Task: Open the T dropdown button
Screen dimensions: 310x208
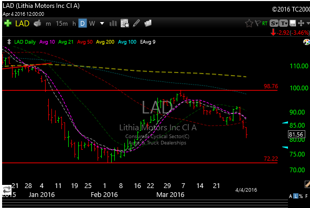Action: 283,23
